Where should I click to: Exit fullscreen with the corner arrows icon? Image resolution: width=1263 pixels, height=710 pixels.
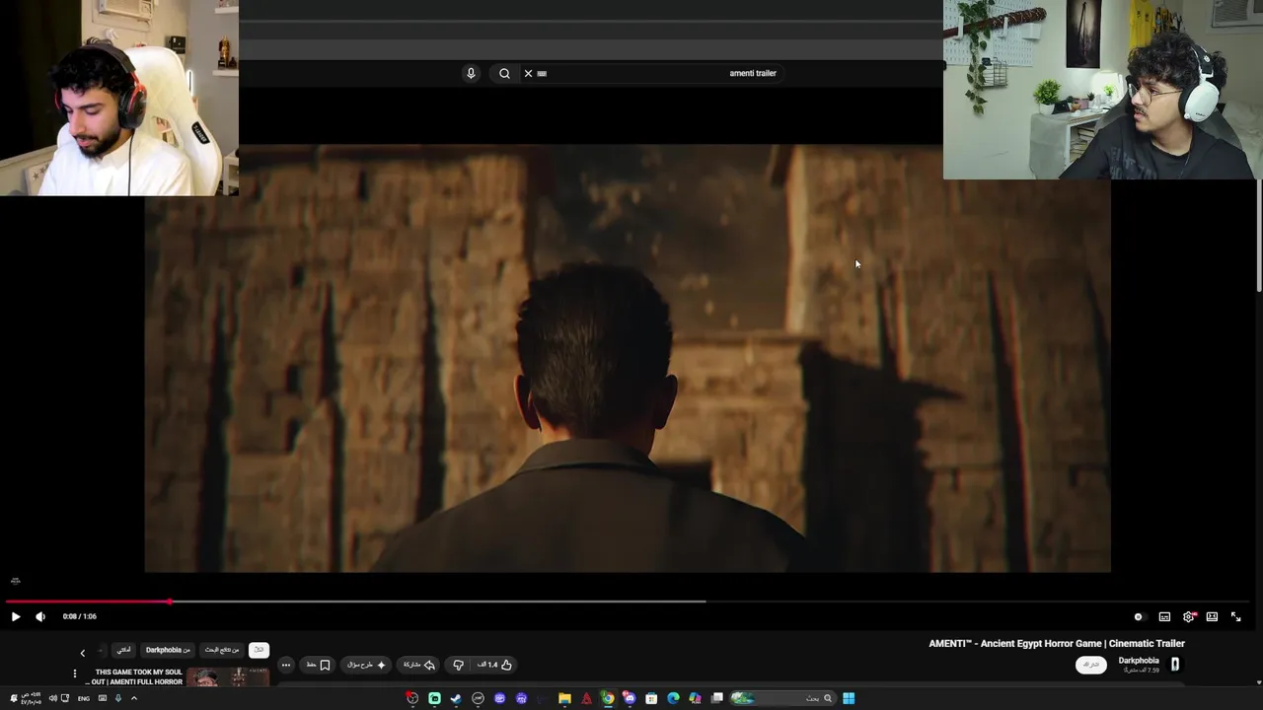[1235, 616]
